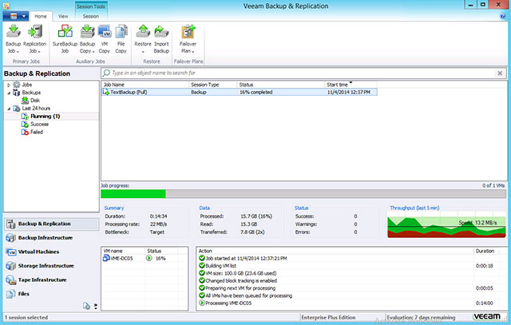Open the Replication Job ribbon icon
The image size is (511, 325).
coord(35,34)
